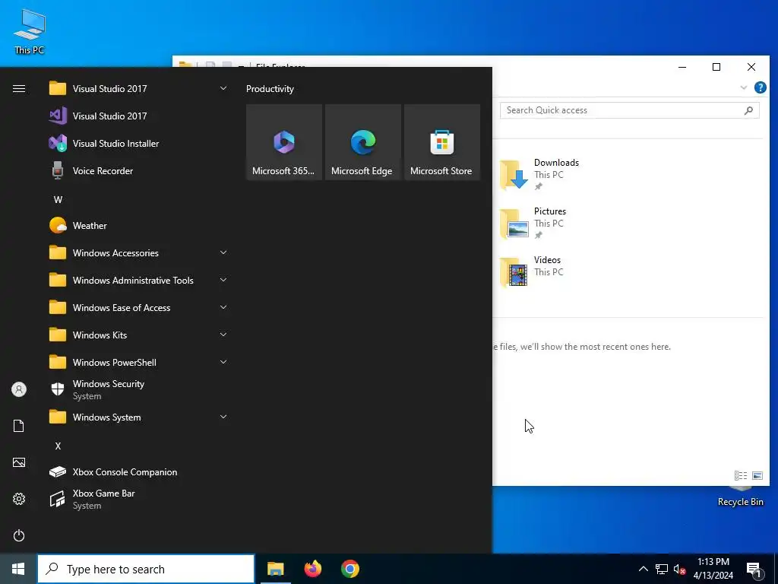Maximize the File Explorer window
Screen dimensions: 778x584
716,67
